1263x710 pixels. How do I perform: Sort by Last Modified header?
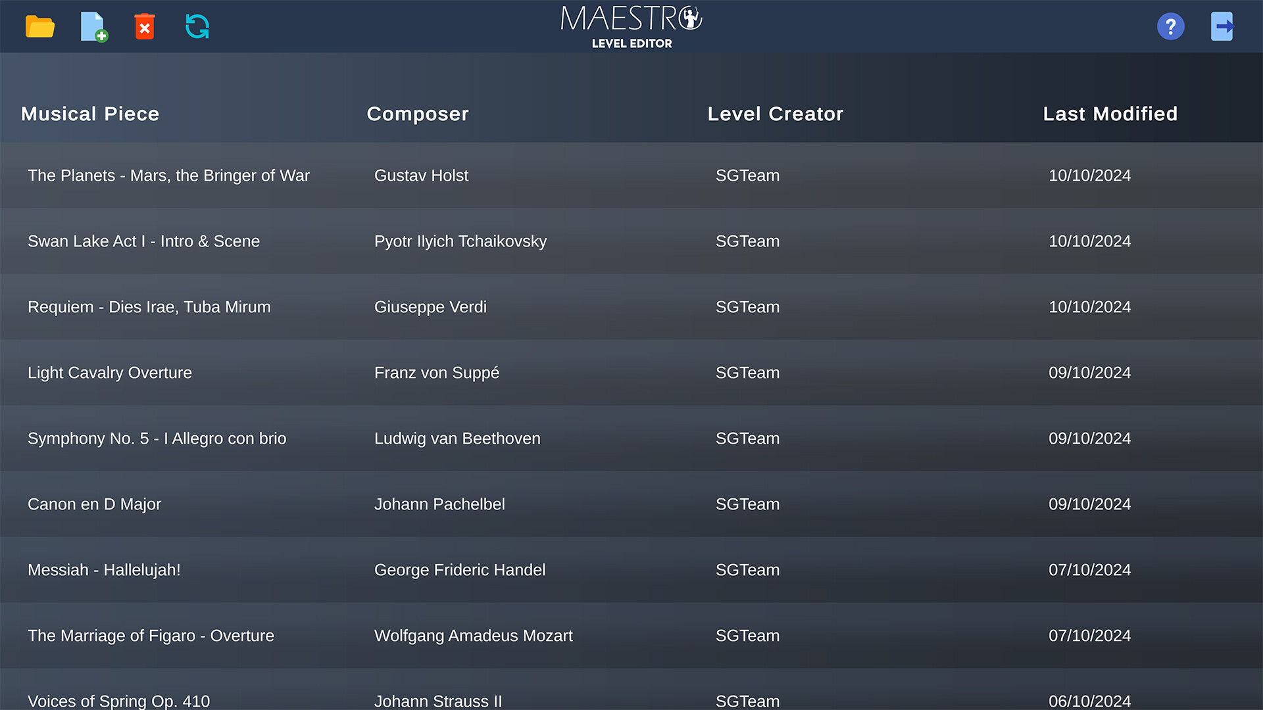tap(1110, 114)
